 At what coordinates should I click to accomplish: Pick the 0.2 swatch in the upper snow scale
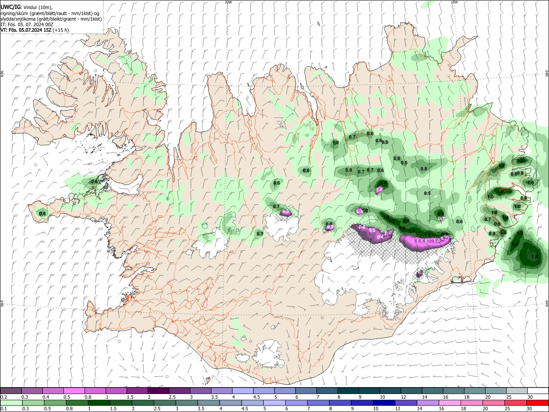11,391
